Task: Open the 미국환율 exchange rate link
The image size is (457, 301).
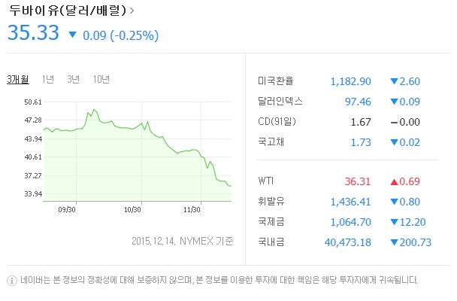Action: point(275,81)
